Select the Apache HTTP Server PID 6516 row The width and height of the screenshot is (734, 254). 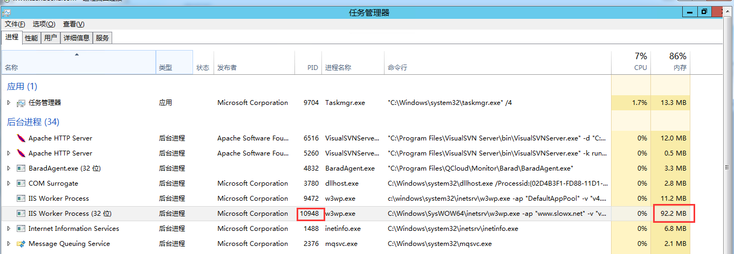[346, 138]
